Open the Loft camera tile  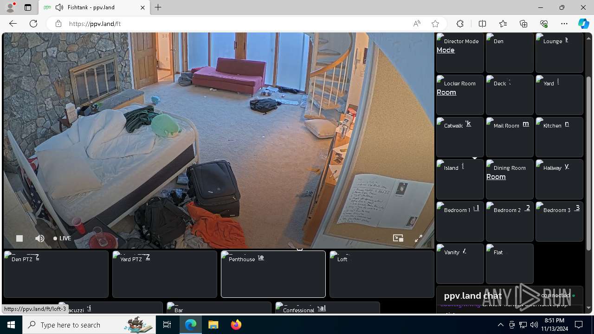tap(382, 274)
